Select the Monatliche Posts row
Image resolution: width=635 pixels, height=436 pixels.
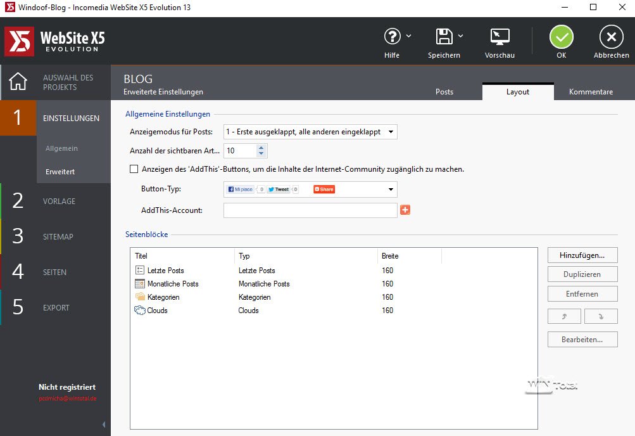173,284
